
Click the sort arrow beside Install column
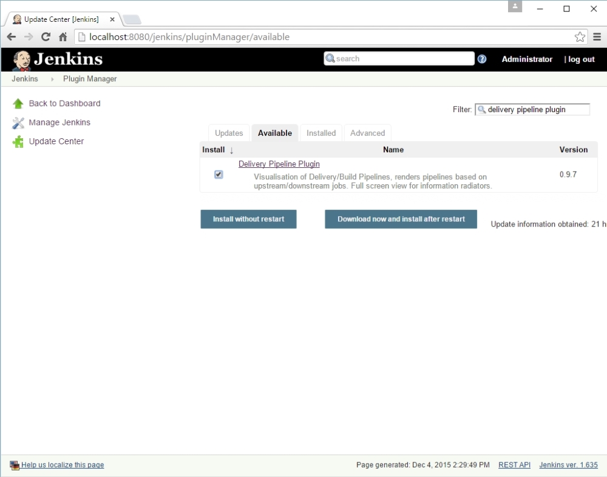pos(231,150)
